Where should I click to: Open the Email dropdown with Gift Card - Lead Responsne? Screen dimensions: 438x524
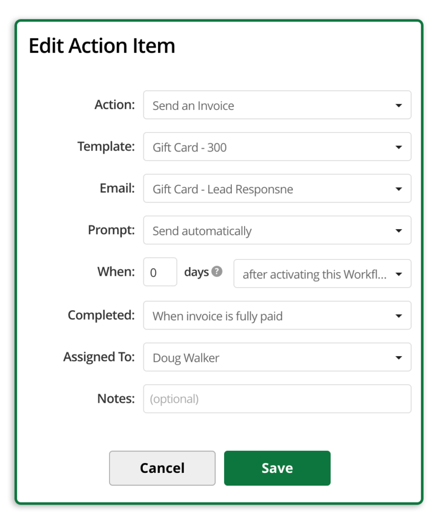click(x=277, y=189)
